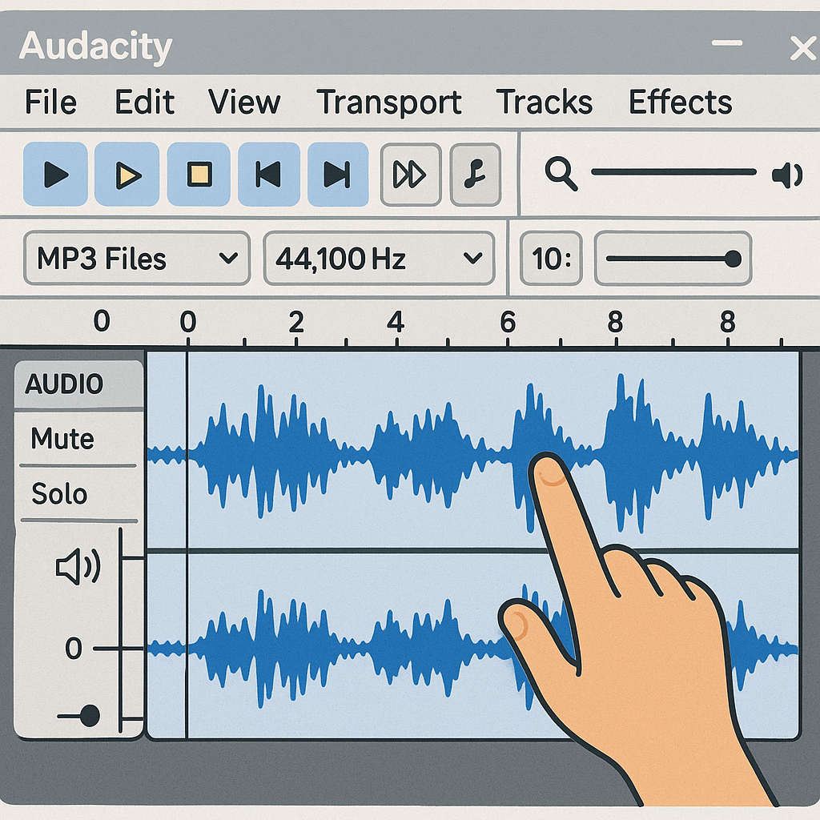The height and width of the screenshot is (820, 820).
Task: Open the MP3 Files dropdown
Action: click(135, 258)
